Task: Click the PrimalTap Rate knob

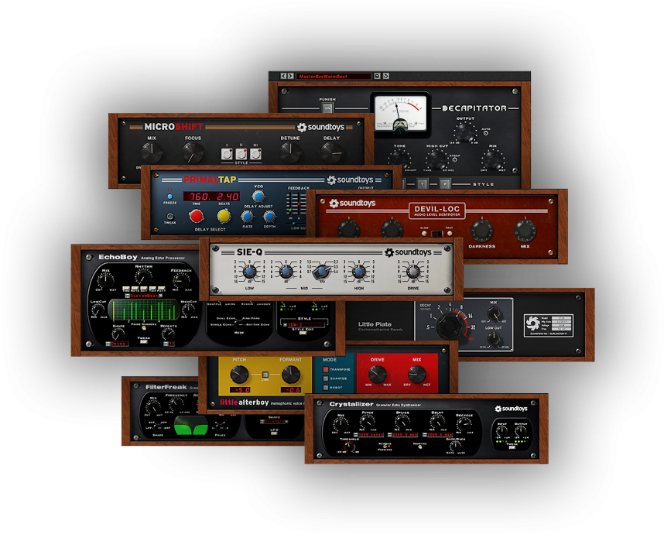Action: click(248, 217)
